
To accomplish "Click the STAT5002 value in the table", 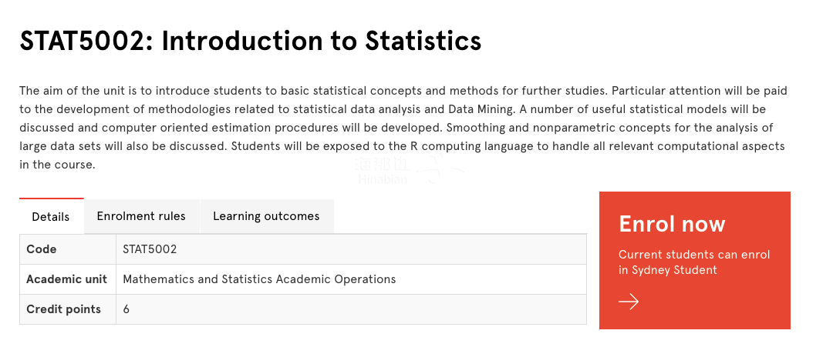I will 150,249.
